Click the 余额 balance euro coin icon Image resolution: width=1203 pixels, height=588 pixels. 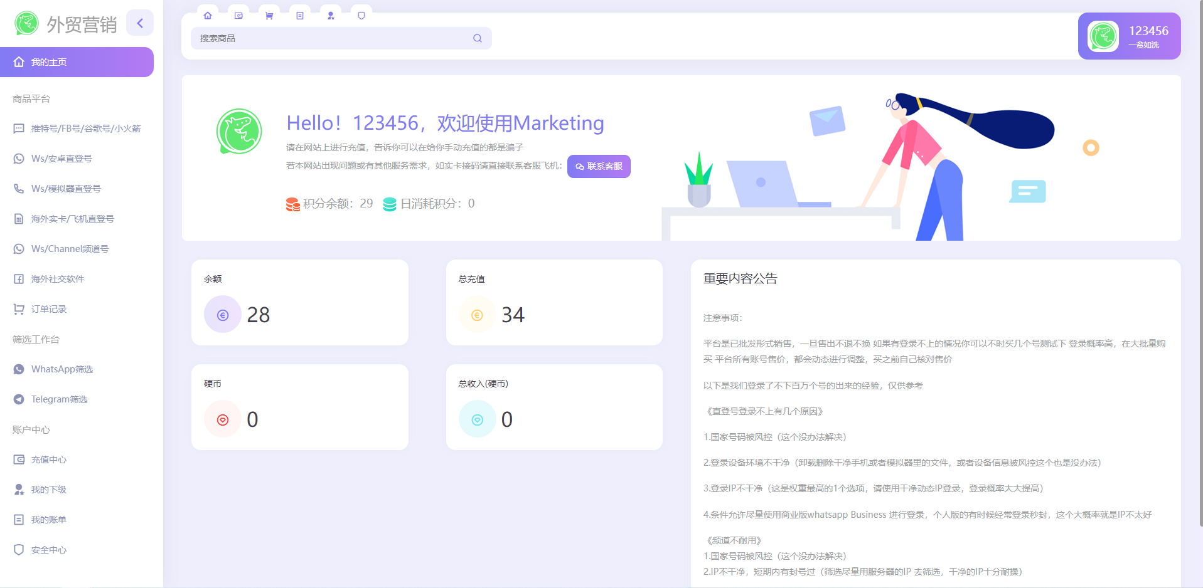223,315
